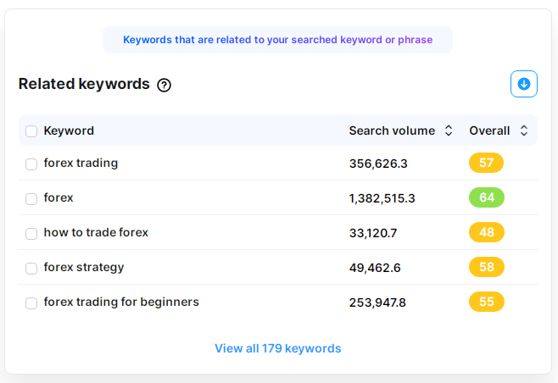Sort by Overall score arrows icon

tap(523, 130)
